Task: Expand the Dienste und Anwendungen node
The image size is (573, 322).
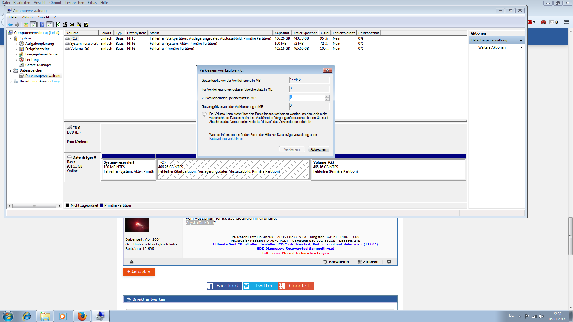Action: 11,81
